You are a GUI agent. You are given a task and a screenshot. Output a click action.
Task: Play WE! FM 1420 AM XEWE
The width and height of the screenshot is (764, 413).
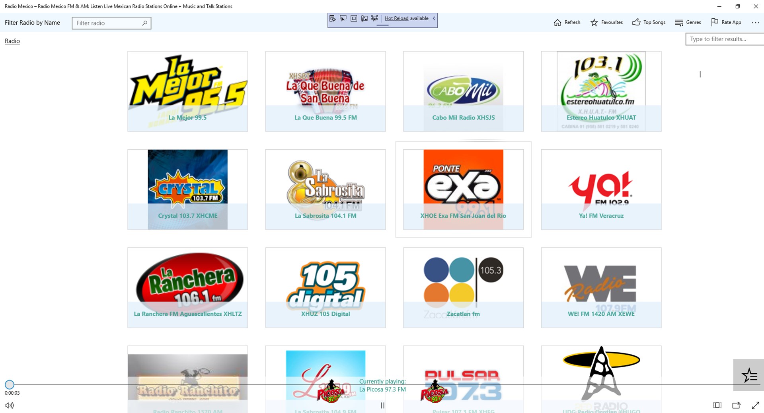click(x=601, y=288)
